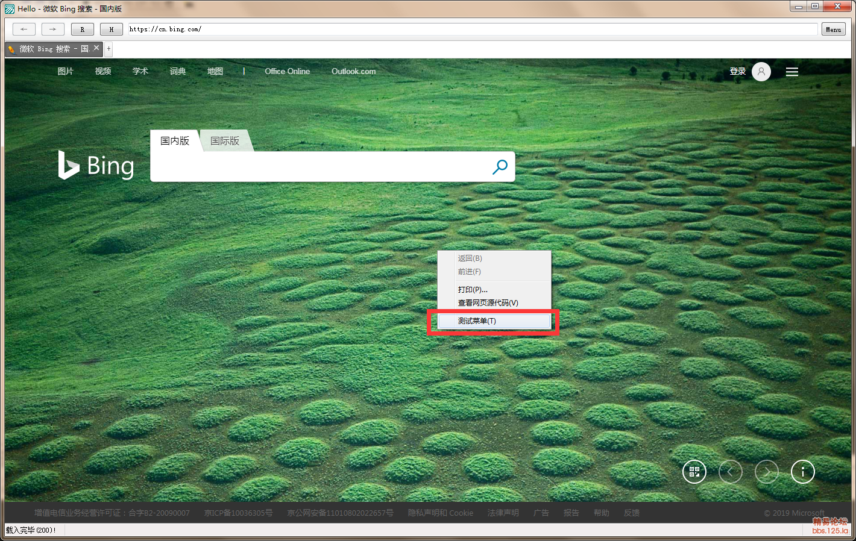The width and height of the screenshot is (856, 541).
Task: Click the 载入完毕 (200)! status text
Action: pos(31,530)
